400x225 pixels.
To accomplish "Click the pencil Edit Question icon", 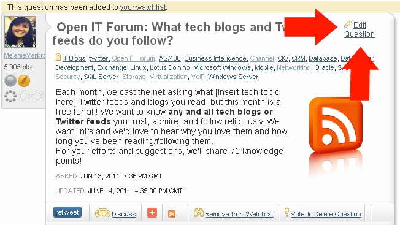I will 347,24.
